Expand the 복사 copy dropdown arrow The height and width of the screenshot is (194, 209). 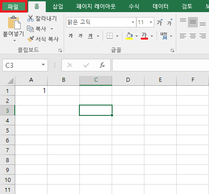(52, 29)
